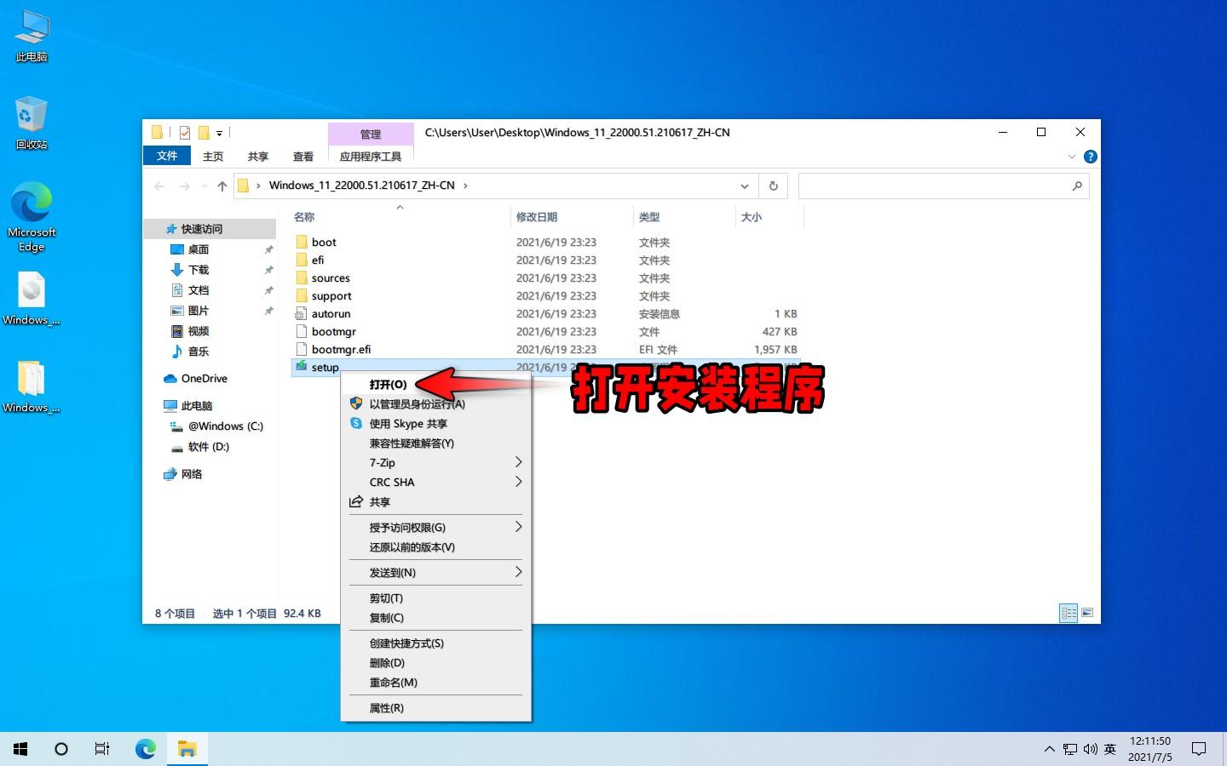
Task: Click the taskbar clock and date
Action: click(1150, 749)
